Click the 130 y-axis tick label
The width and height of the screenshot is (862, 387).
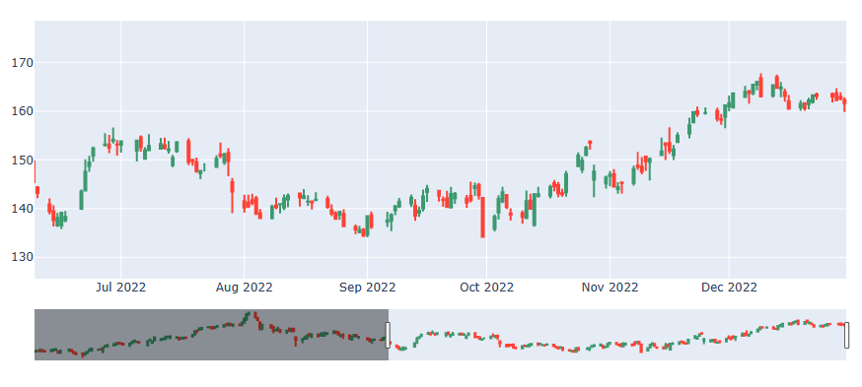click(x=22, y=257)
